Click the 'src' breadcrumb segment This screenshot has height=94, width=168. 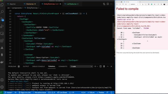(9, 8)
